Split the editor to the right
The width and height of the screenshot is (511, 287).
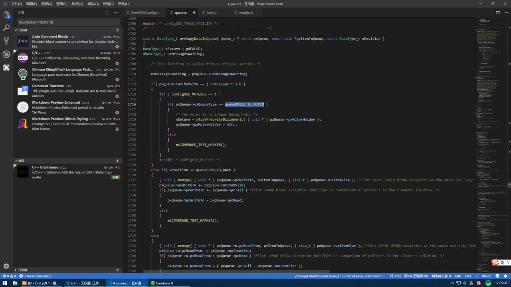tap(498, 12)
